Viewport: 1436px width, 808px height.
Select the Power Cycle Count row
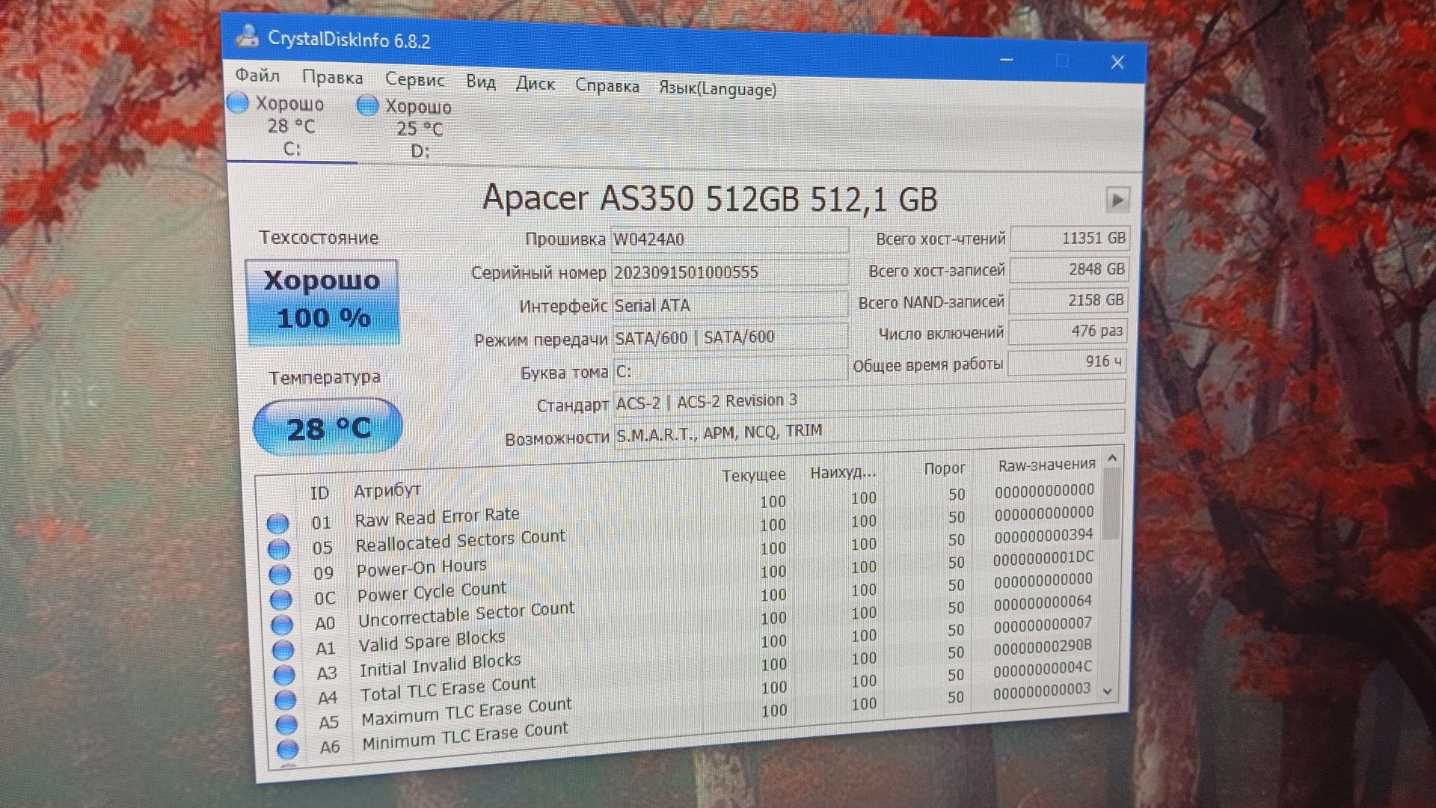(x=683, y=578)
